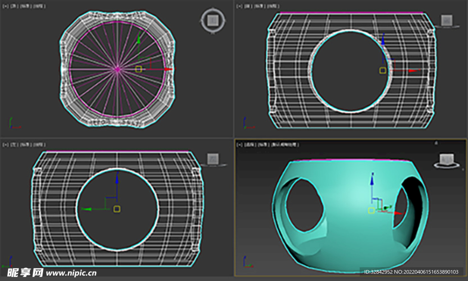Open the view name label menu in perspective viewport

[x=248, y=144]
